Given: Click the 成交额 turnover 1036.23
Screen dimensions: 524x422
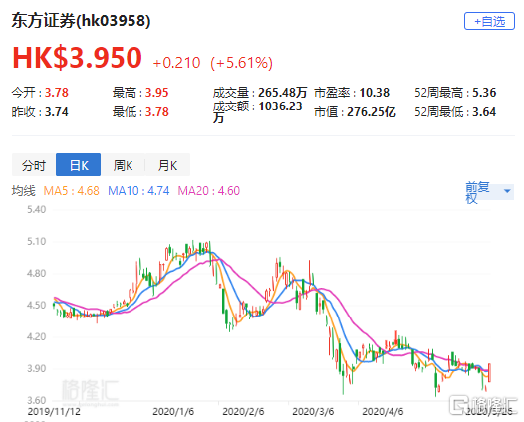Looking at the screenshot, I should [x=280, y=106].
